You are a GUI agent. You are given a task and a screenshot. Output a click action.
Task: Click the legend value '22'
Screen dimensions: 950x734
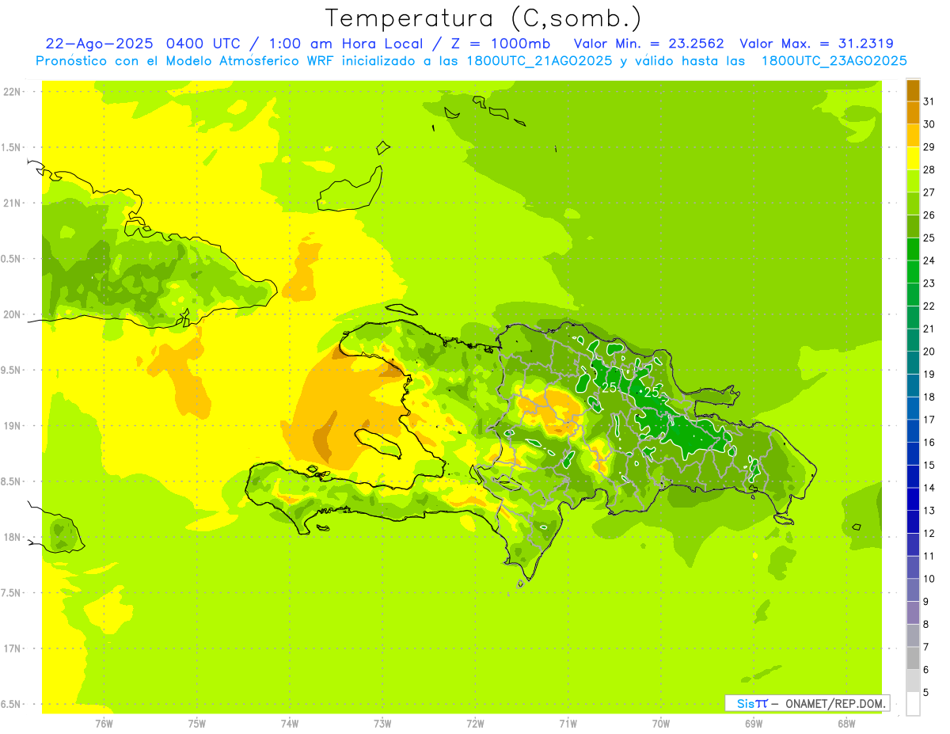(929, 306)
